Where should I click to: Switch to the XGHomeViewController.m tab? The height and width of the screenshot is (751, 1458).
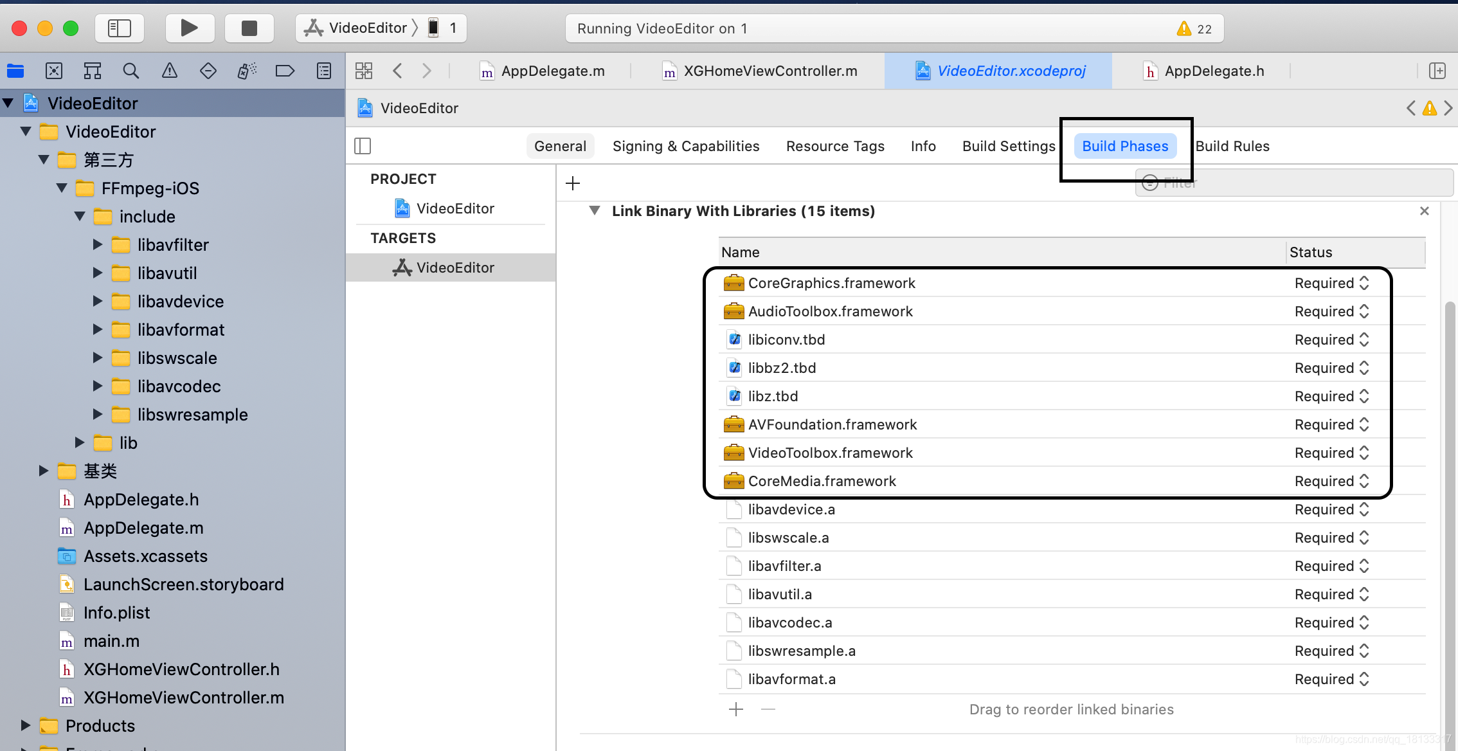(760, 71)
